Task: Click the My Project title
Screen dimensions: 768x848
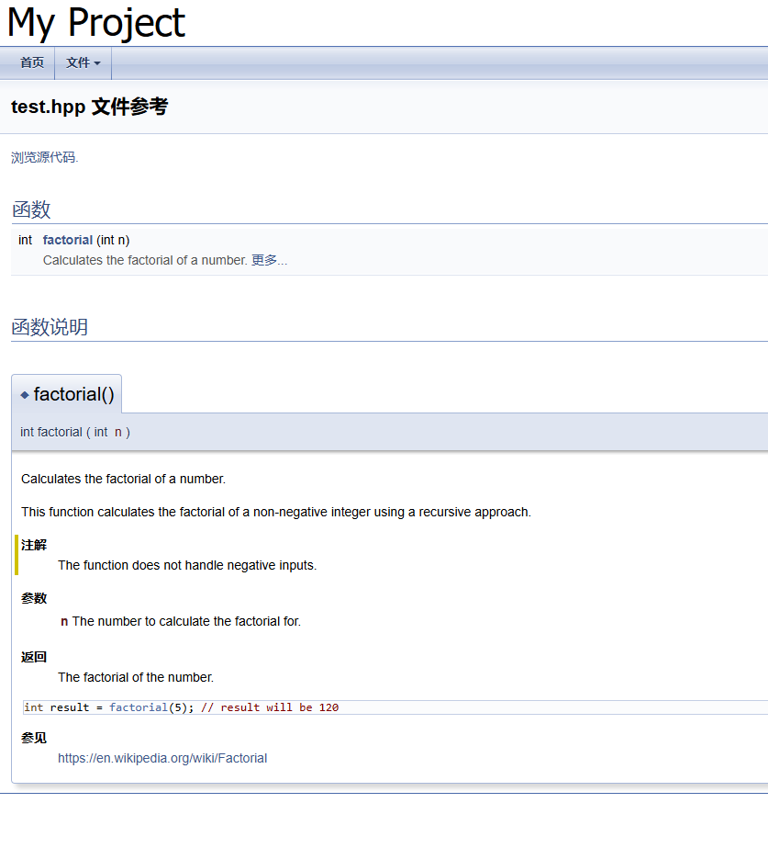Action: coord(96,23)
